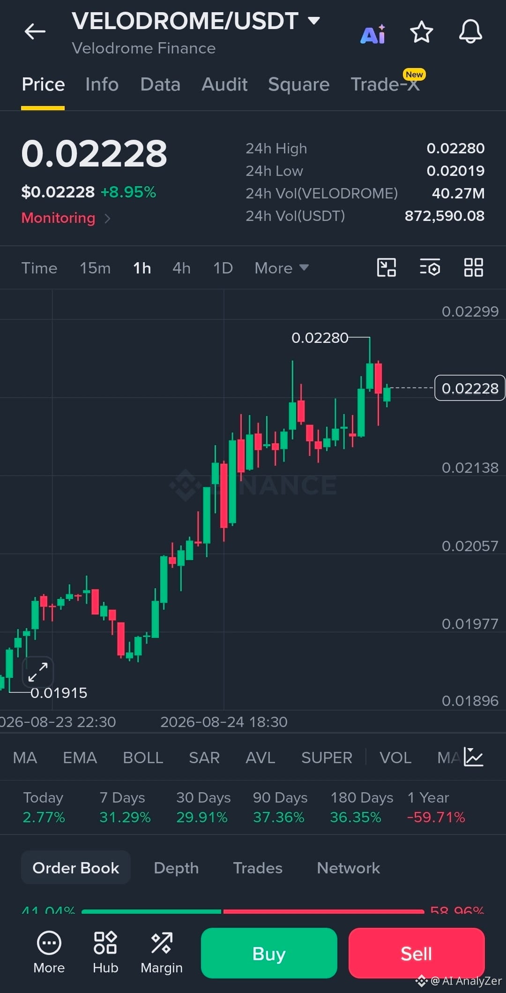This screenshot has width=506, height=993.
Task: Toggle the SUPER indicator
Action: 327,758
